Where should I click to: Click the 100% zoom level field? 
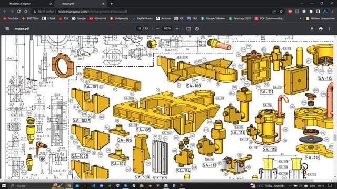pos(167,28)
